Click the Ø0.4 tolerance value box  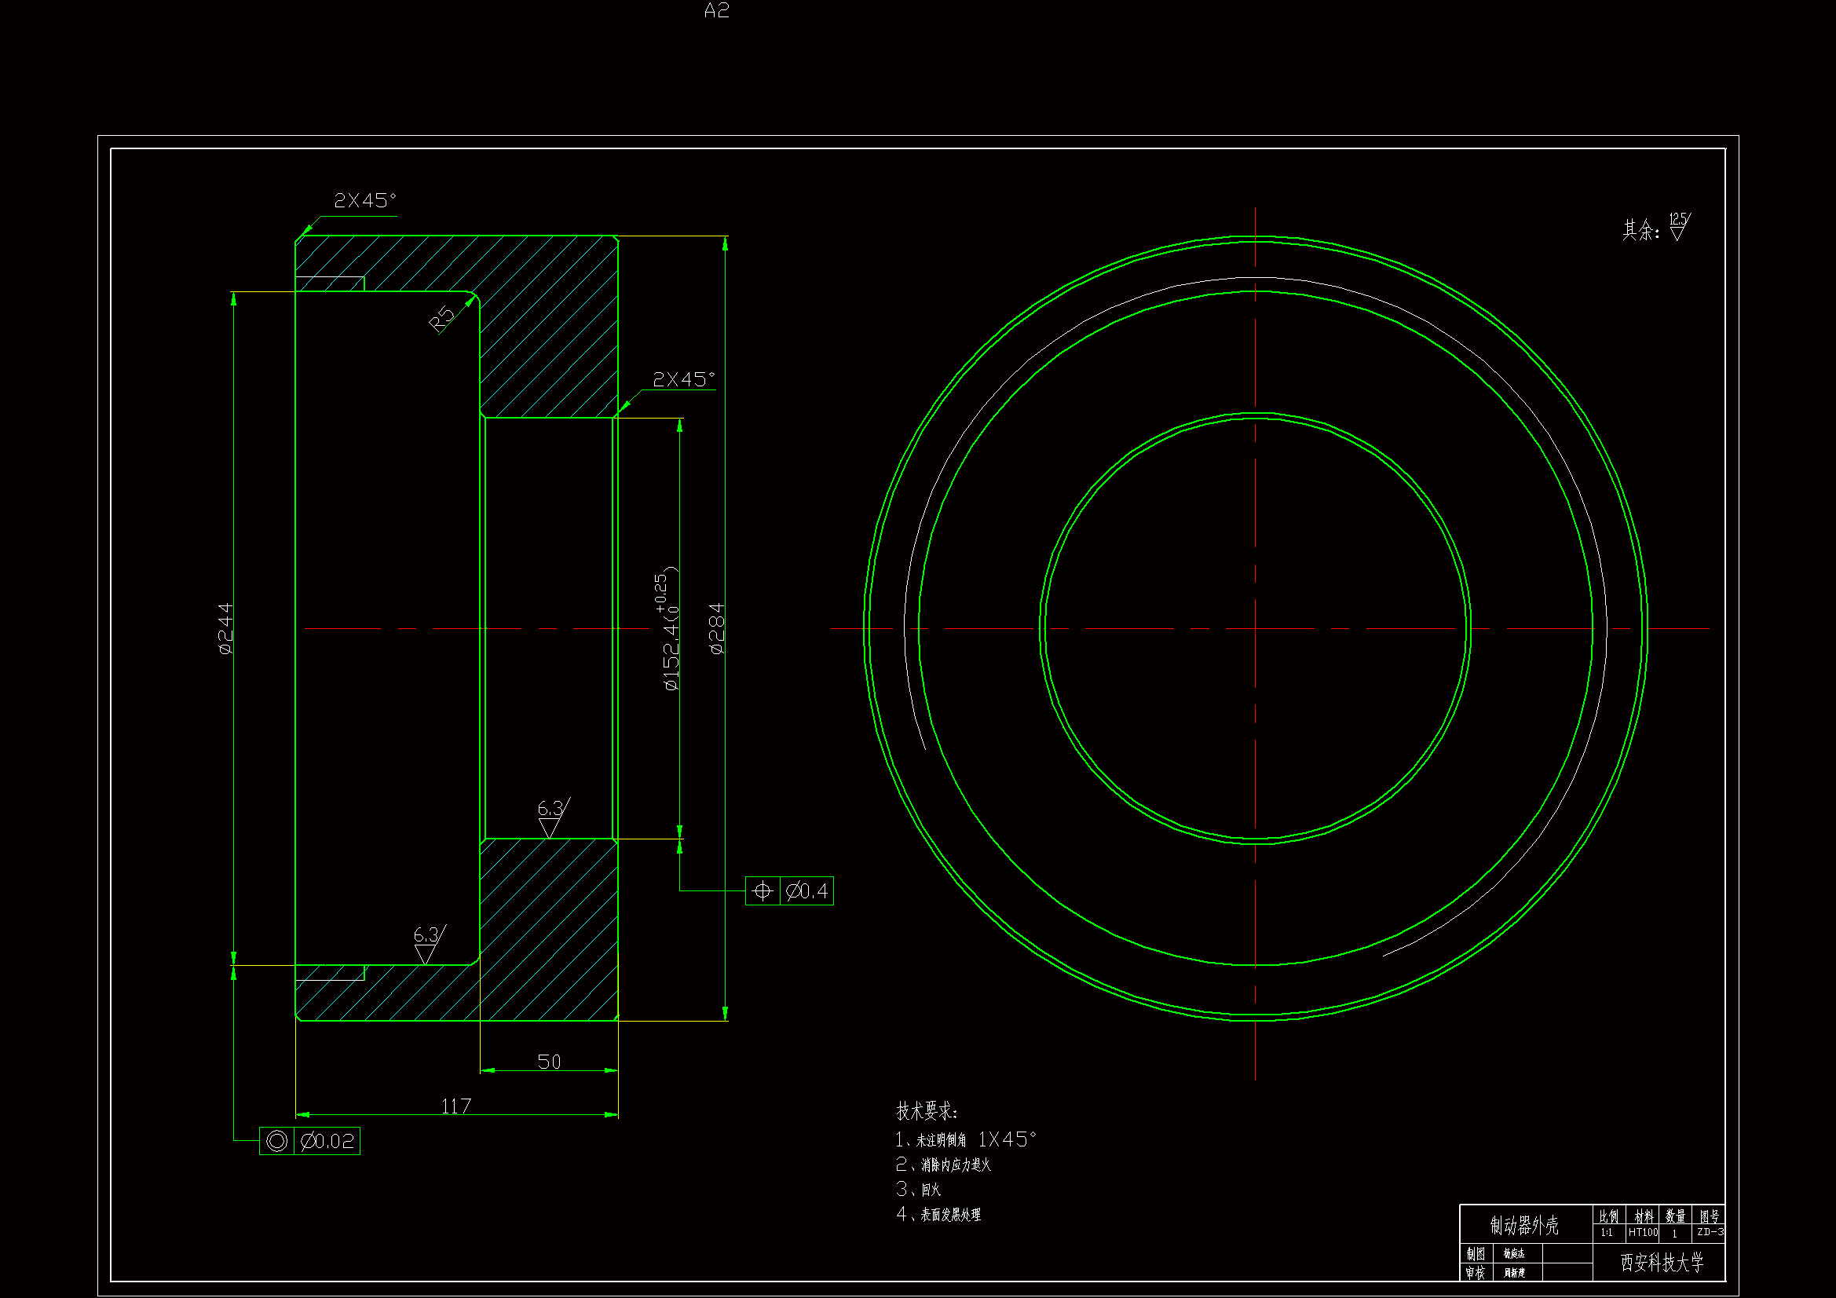(x=806, y=891)
